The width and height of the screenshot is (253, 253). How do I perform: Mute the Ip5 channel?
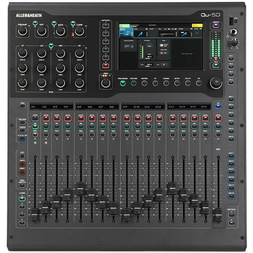coord(81,119)
